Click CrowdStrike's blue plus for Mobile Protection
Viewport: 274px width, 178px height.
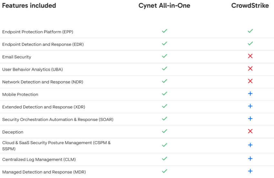coord(250,94)
